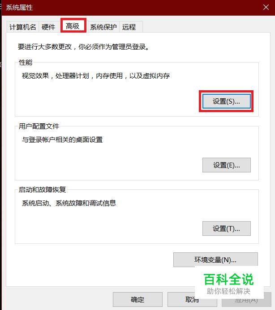
Task: Switch to the 远程 tab
Action: pyautogui.click(x=129, y=27)
